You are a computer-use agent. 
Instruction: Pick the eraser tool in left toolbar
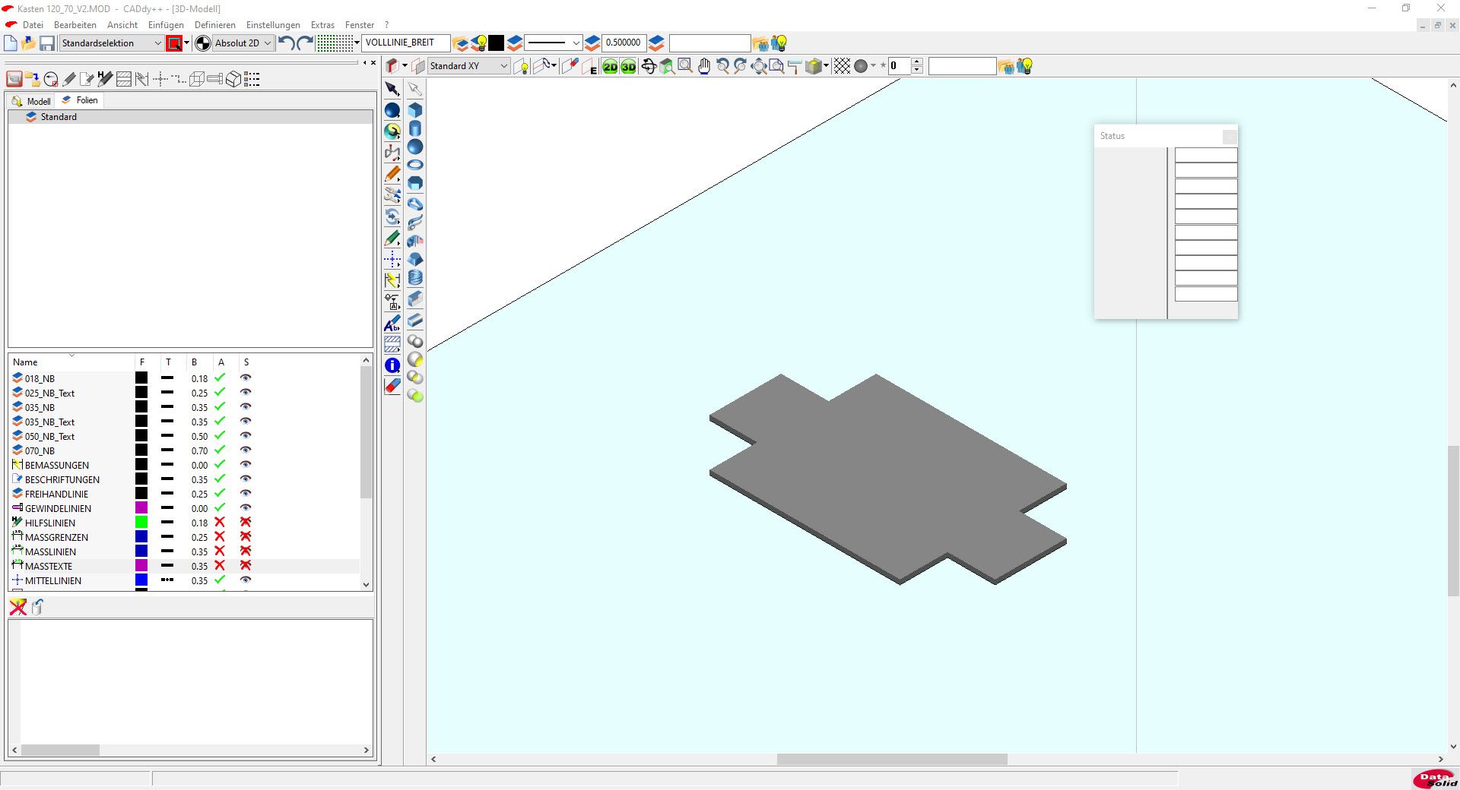pyautogui.click(x=392, y=387)
